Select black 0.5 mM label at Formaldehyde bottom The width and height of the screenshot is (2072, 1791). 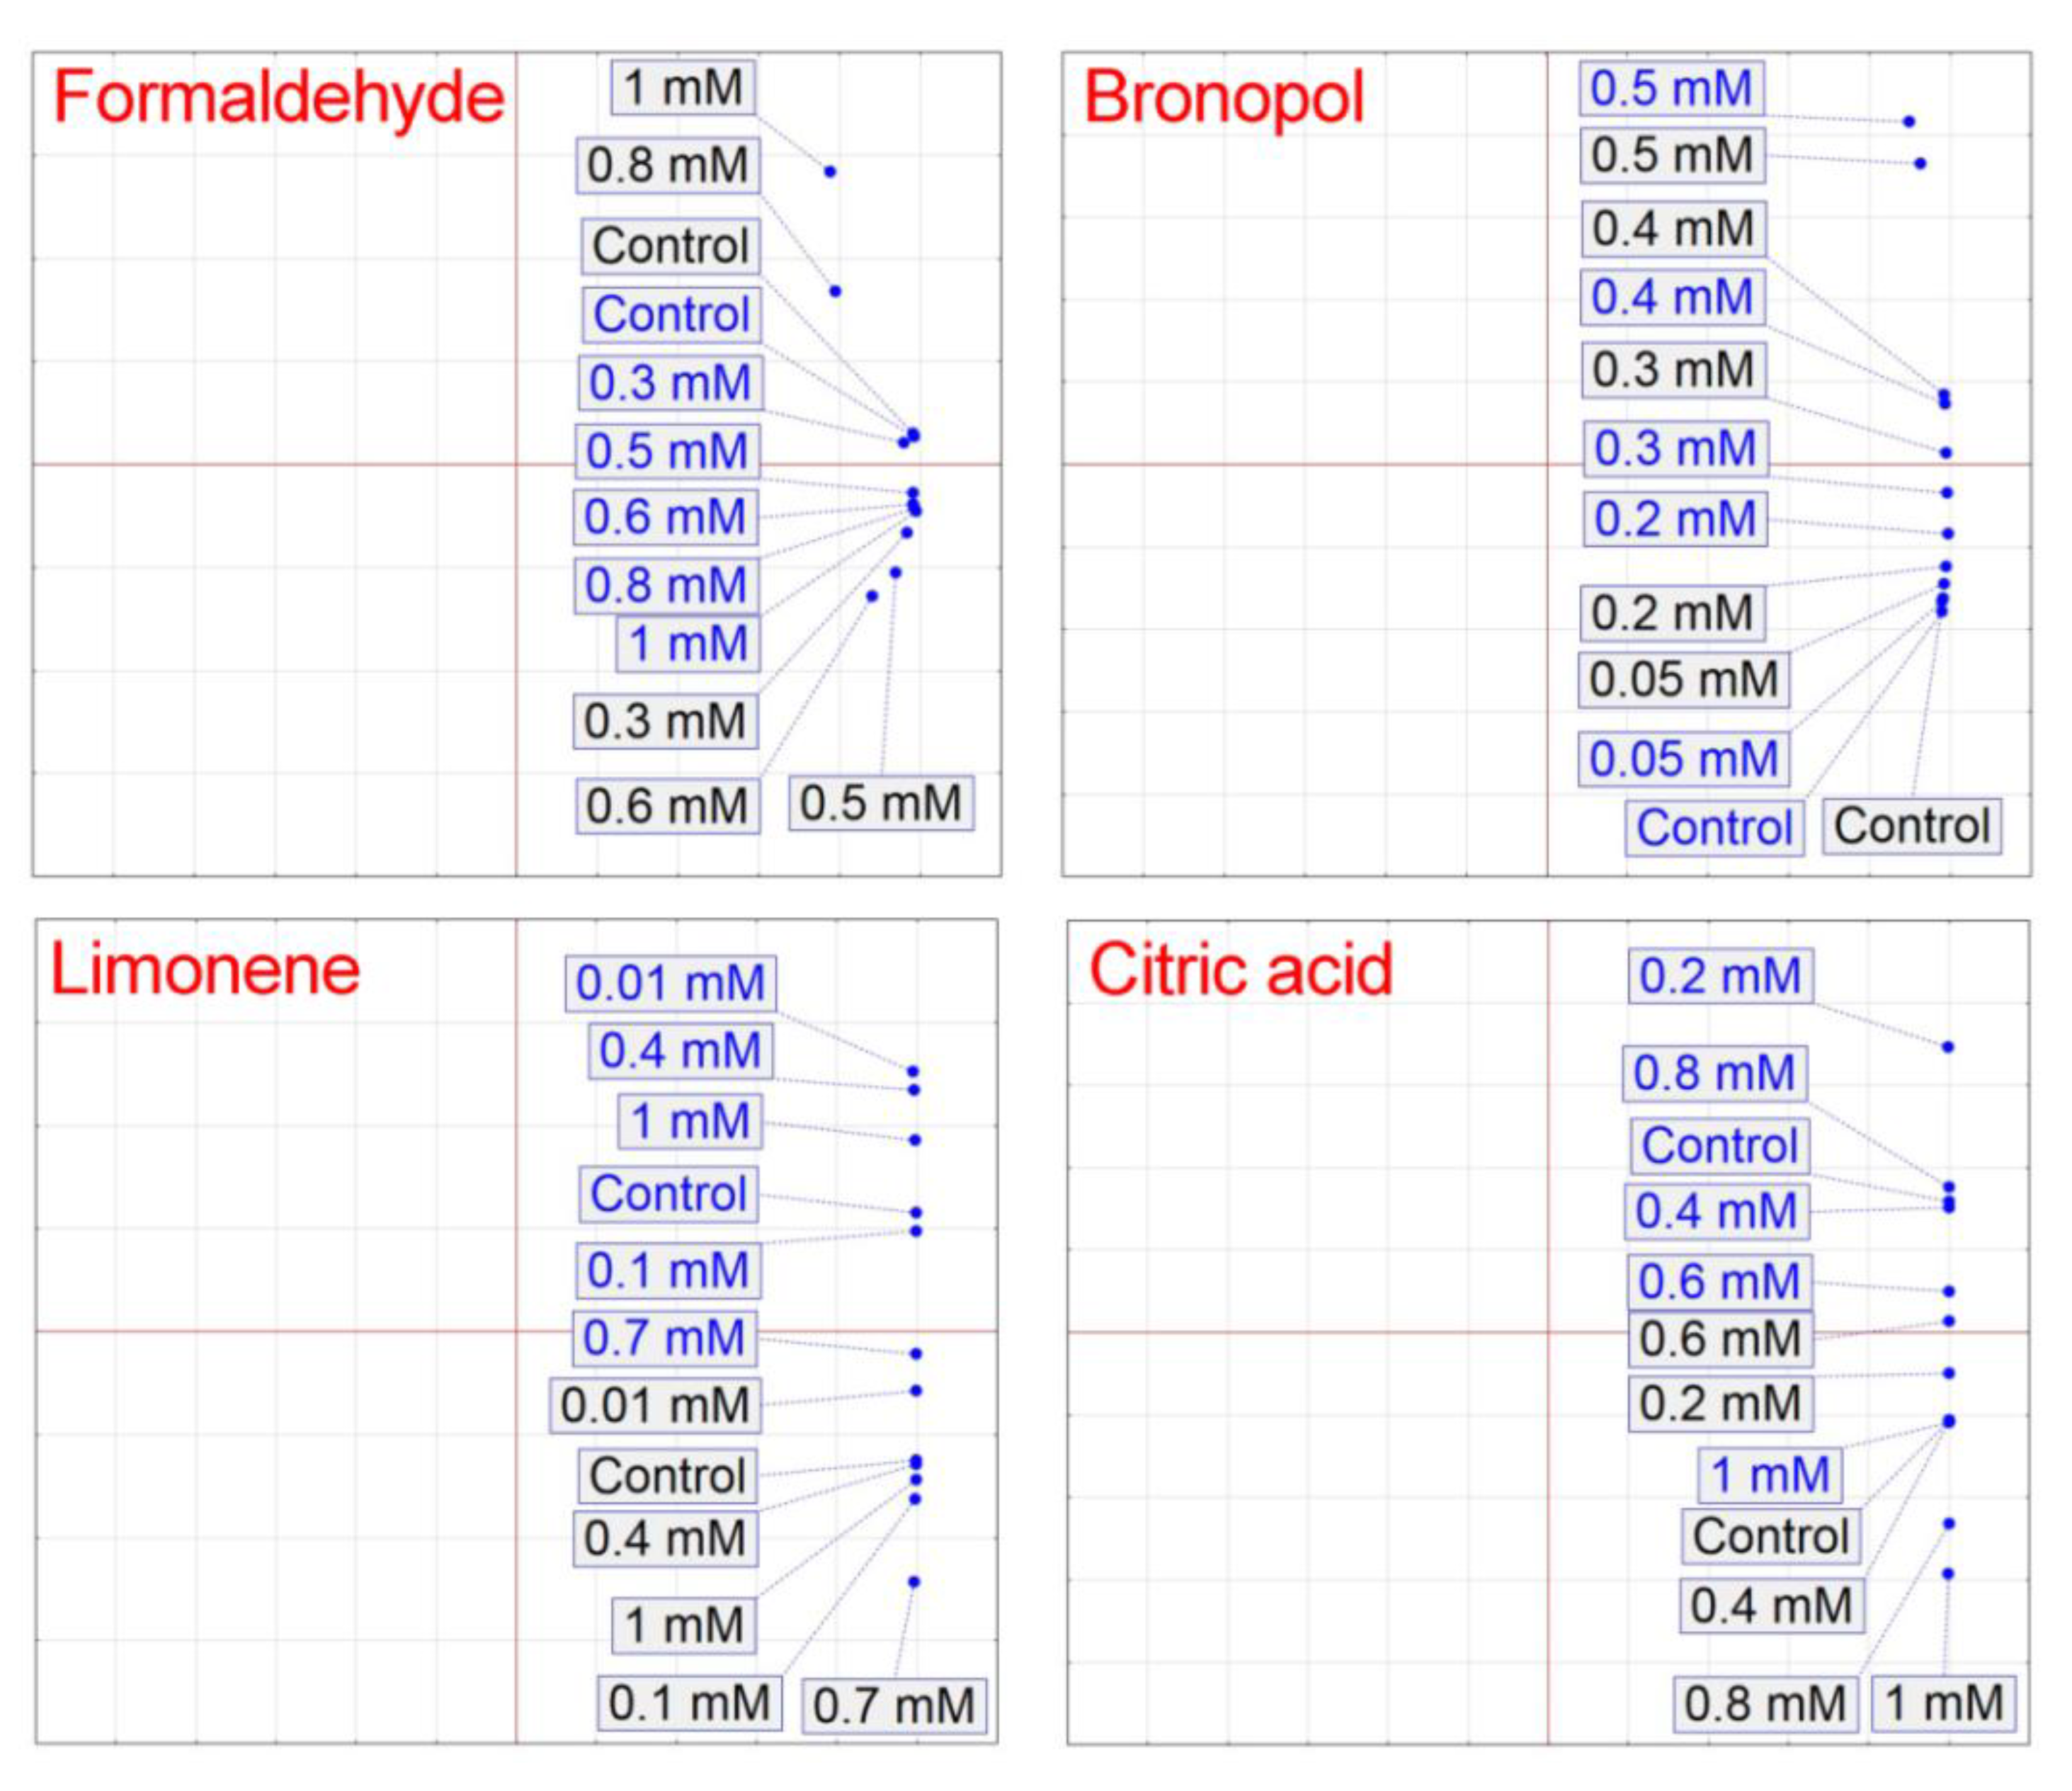coord(880,803)
